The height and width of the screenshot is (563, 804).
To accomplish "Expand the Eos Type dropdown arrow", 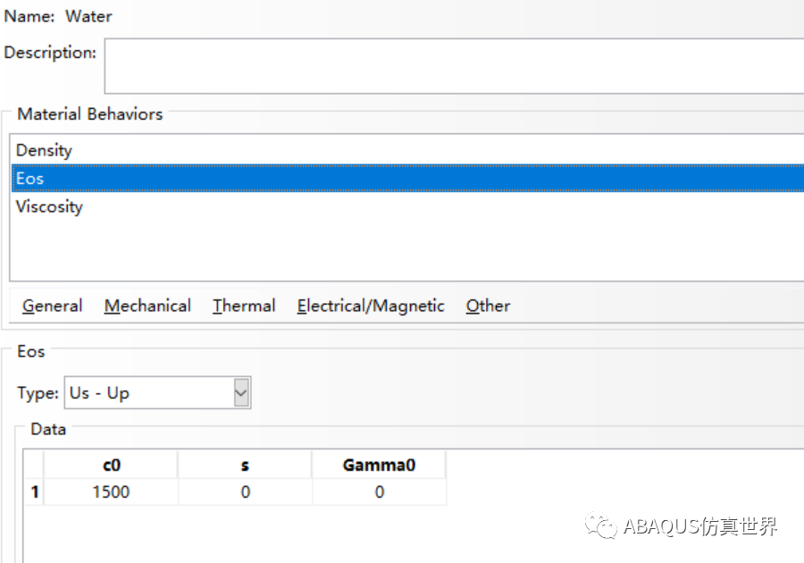I will click(241, 393).
